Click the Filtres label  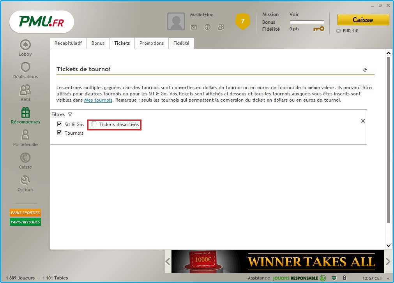(x=58, y=114)
